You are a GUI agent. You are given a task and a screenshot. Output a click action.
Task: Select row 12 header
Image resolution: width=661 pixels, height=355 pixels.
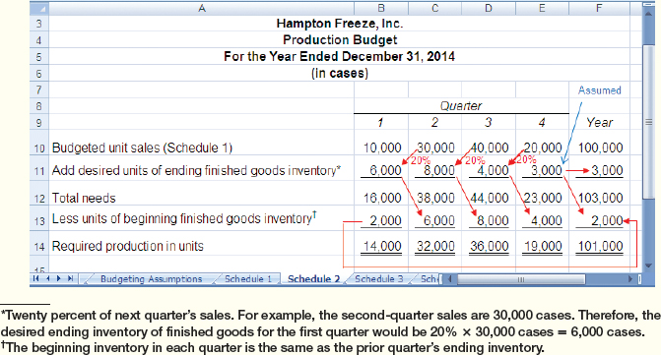pyautogui.click(x=39, y=194)
